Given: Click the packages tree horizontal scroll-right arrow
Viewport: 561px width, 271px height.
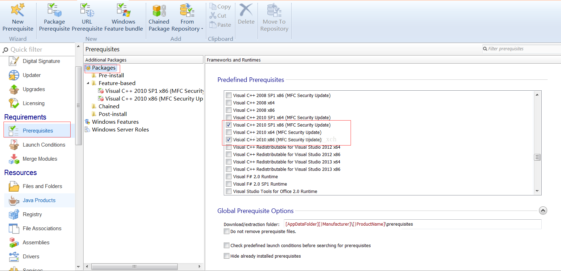Looking at the screenshot, I should coord(200,266).
